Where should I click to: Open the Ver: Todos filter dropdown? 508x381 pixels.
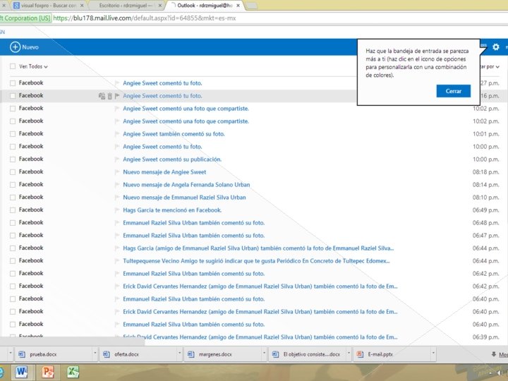tap(33, 66)
